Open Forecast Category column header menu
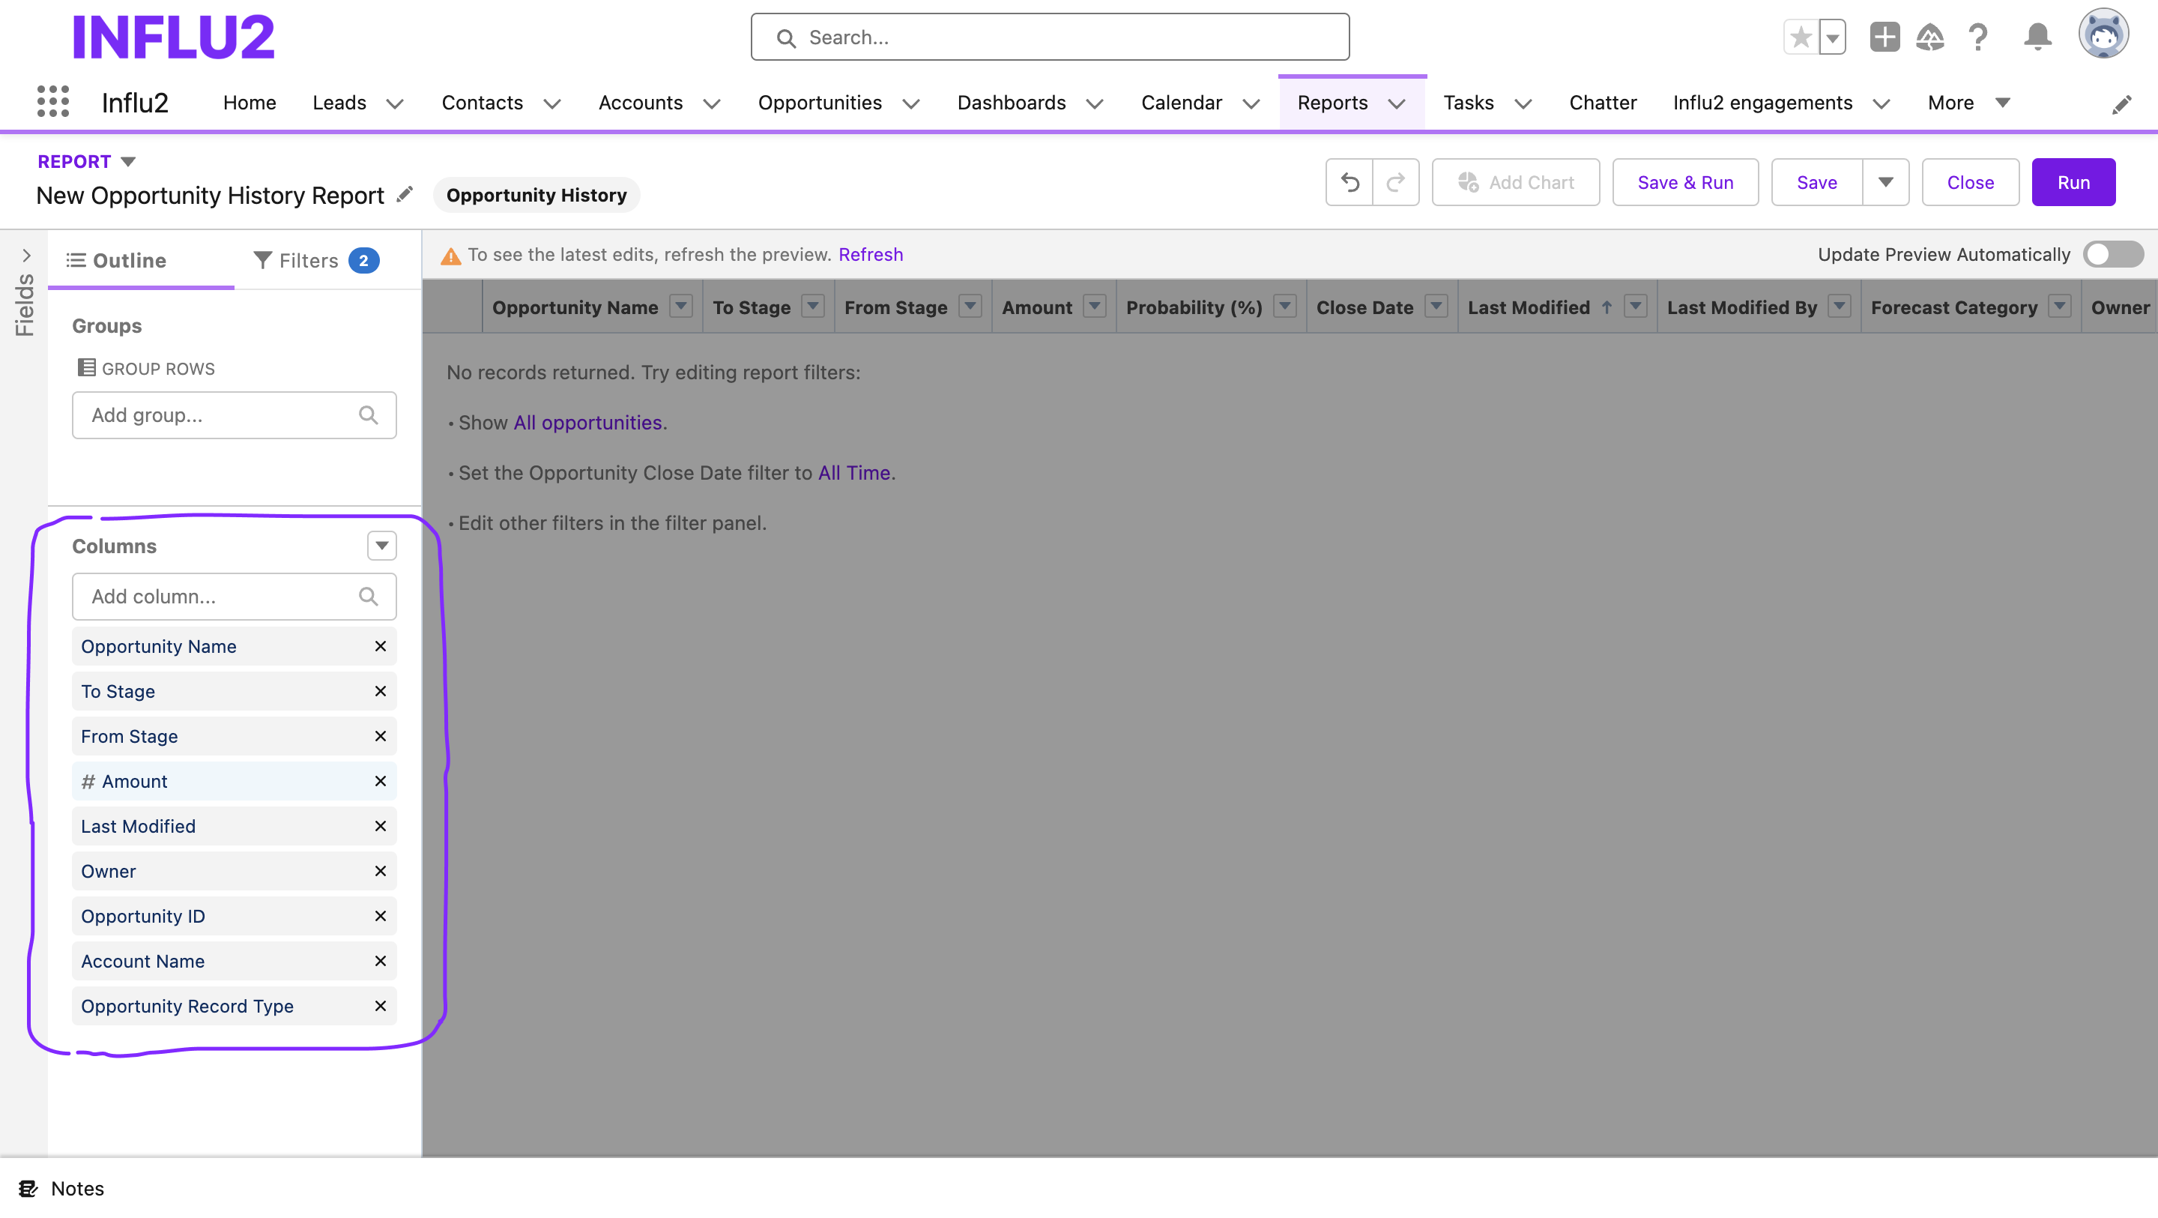Screen dimensions: 2158x1218 click(x=2059, y=306)
